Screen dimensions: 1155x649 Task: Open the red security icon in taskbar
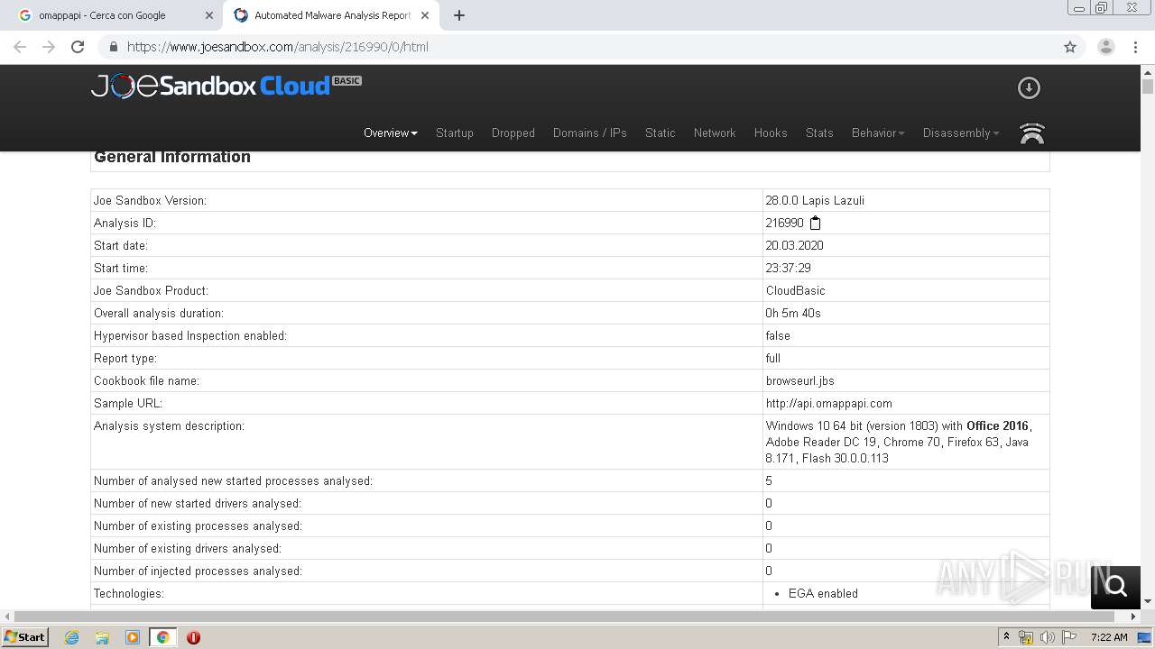coord(193,637)
